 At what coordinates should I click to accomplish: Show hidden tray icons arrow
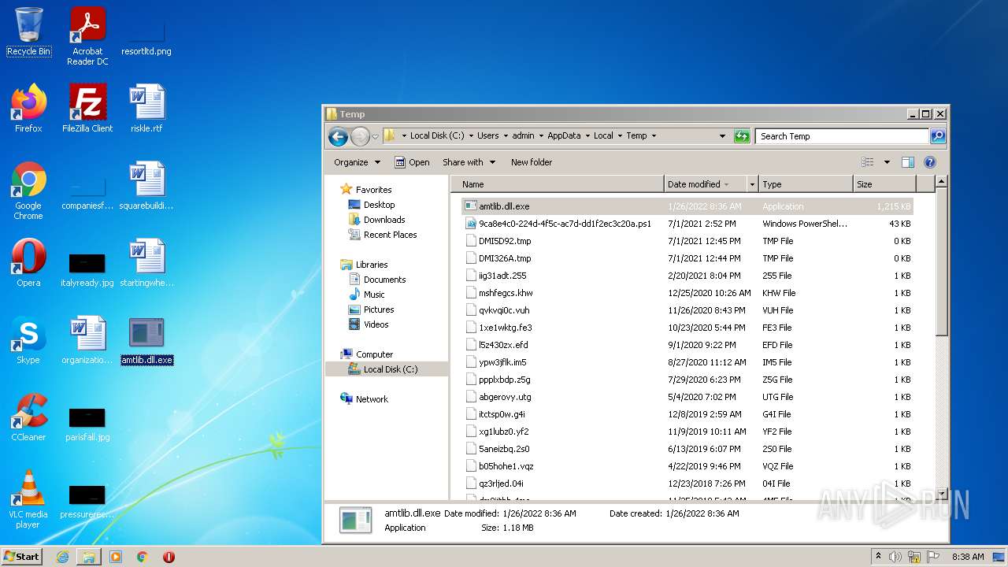(879, 557)
